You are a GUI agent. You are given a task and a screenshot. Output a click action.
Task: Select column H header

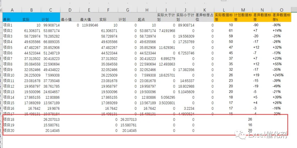tap(147, 10)
